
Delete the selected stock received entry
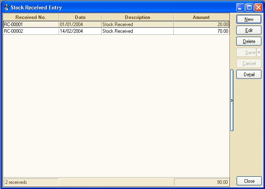click(x=249, y=41)
